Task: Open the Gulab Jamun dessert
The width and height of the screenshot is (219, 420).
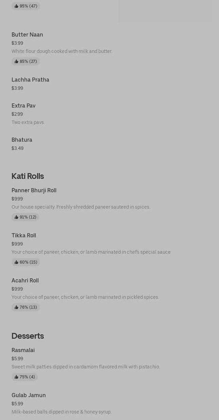Action: 29,395
